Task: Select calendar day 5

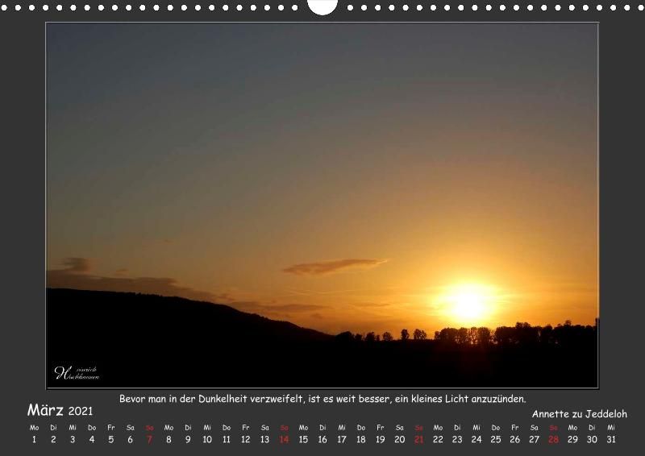Action: click(x=111, y=440)
